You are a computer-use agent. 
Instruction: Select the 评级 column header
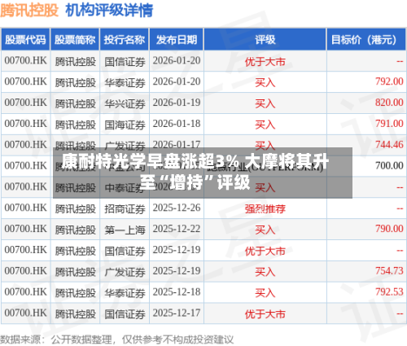(x=265, y=40)
